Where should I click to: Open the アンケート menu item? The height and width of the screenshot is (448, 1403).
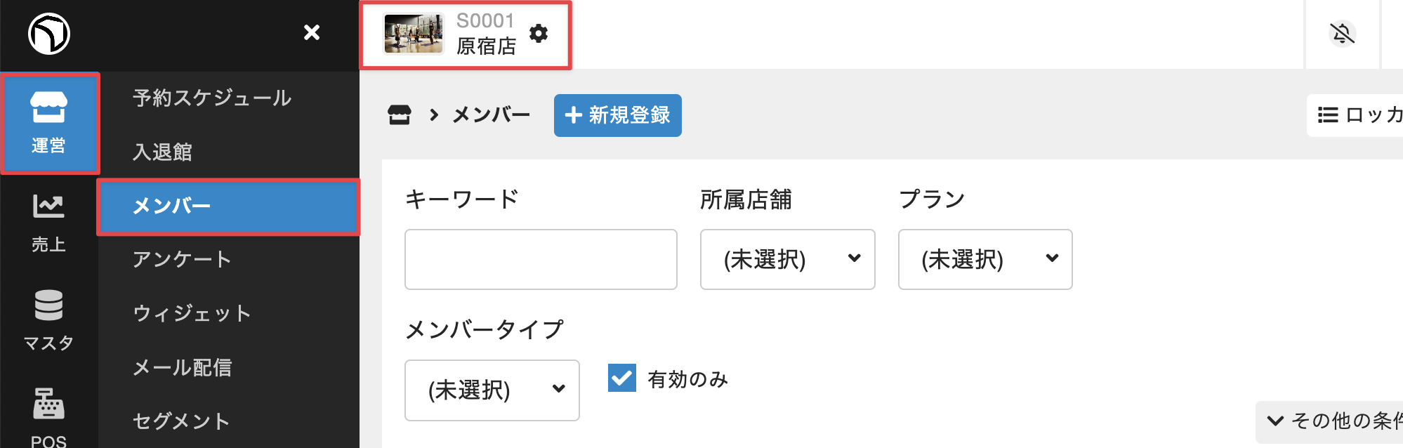click(182, 259)
